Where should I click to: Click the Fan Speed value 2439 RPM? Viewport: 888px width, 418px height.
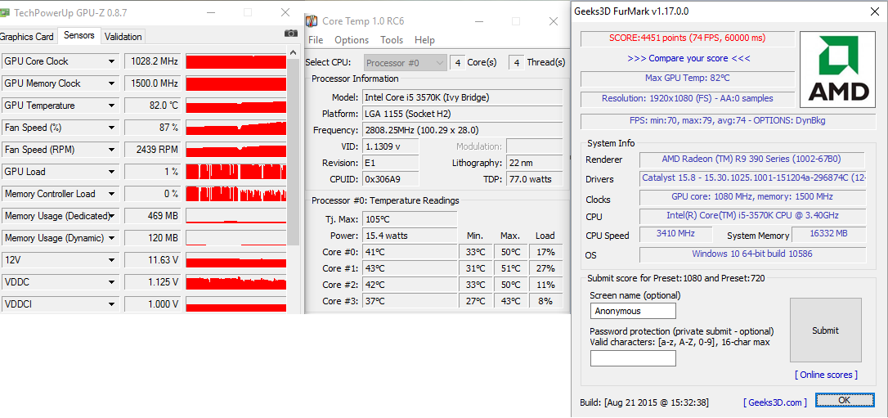(x=152, y=150)
